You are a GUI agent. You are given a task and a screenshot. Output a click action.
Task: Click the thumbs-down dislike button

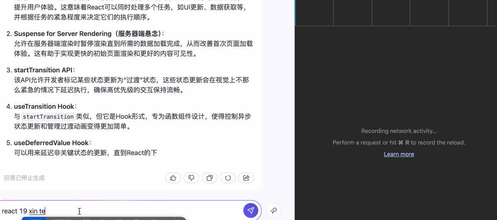tap(191, 178)
